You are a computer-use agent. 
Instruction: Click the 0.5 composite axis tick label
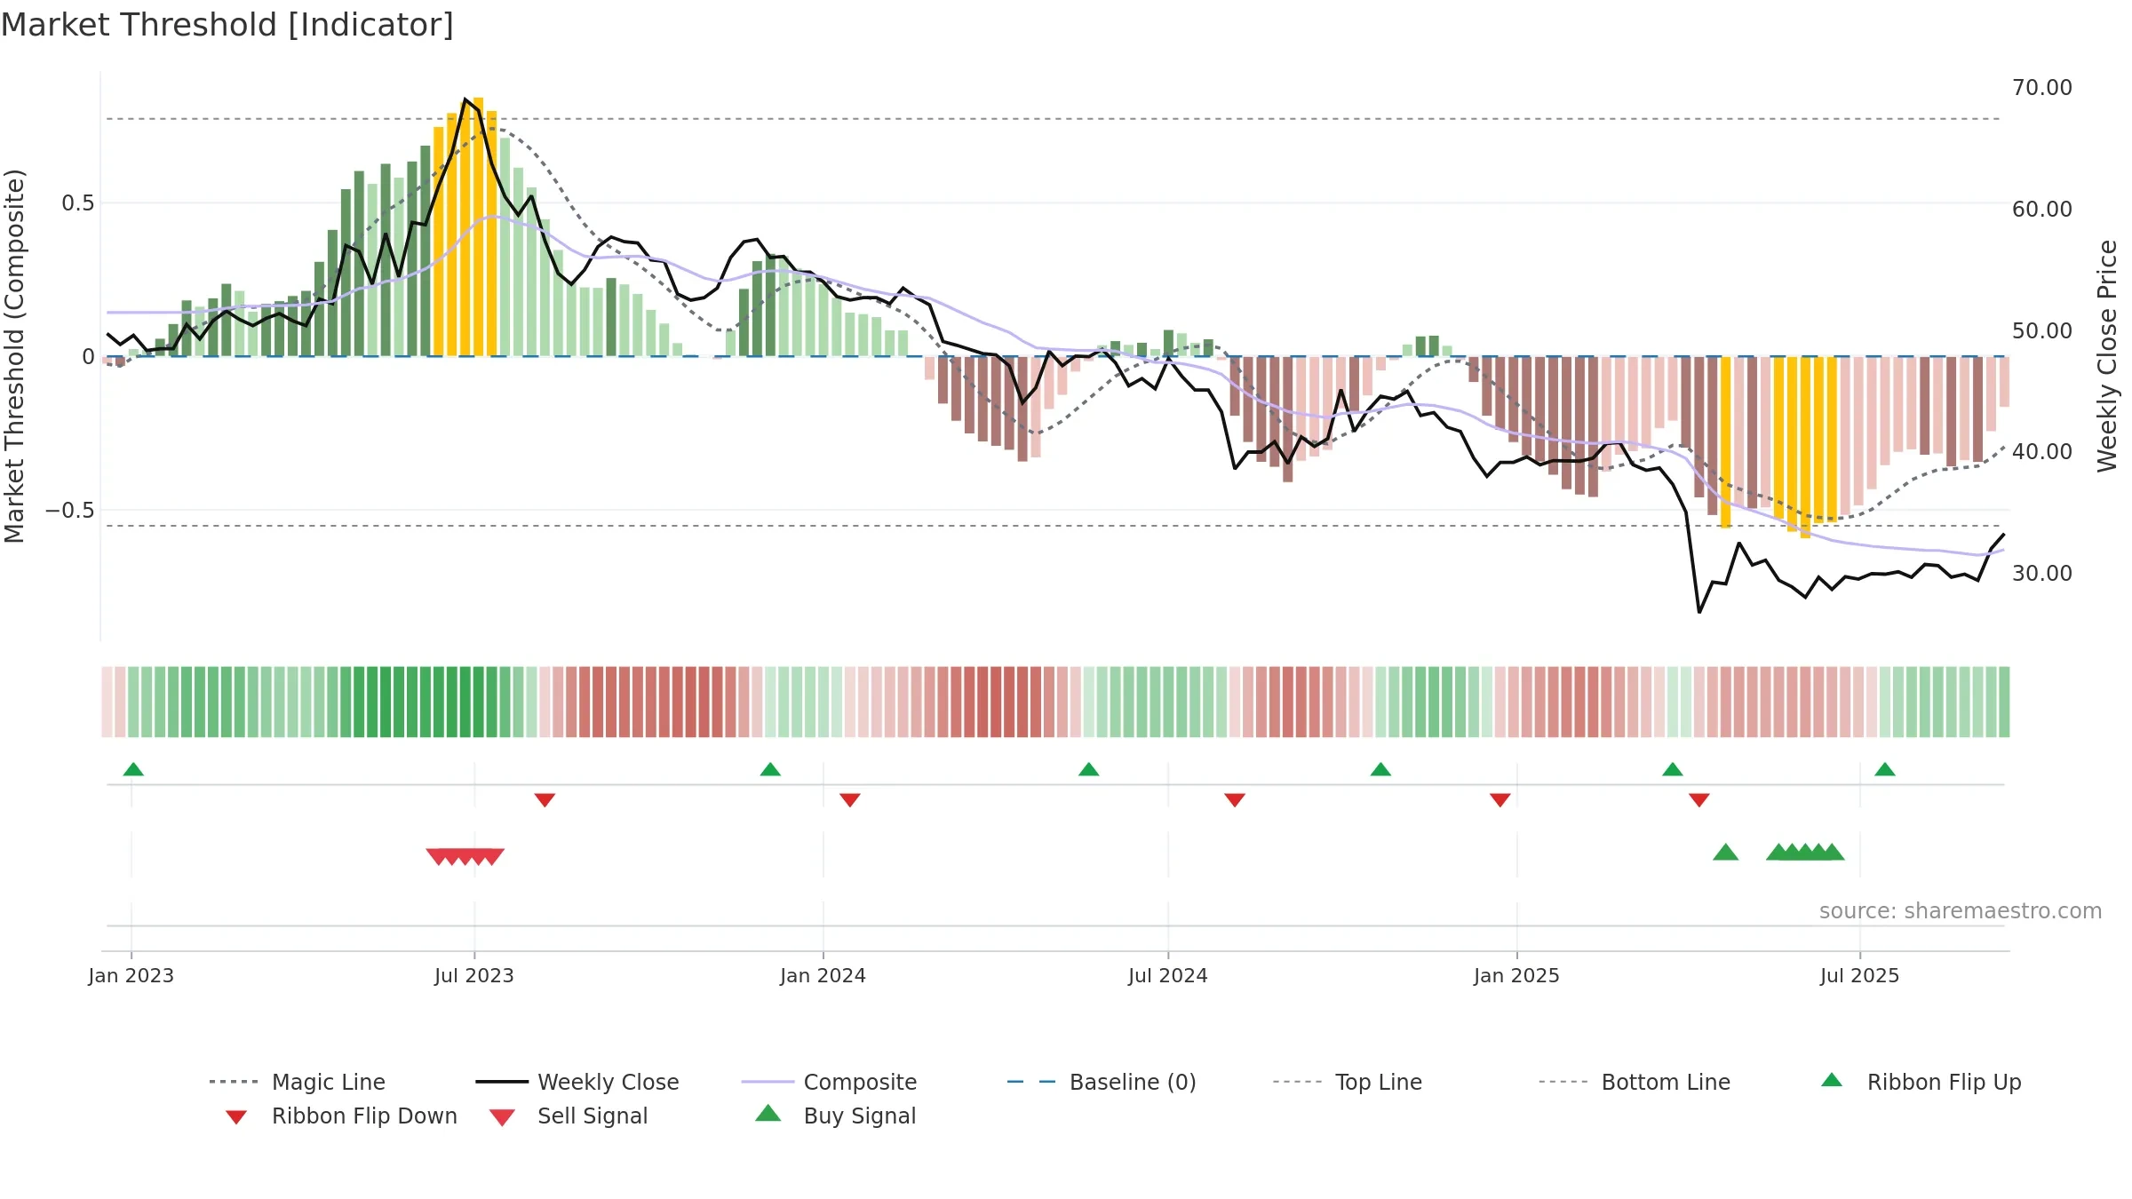(x=77, y=203)
